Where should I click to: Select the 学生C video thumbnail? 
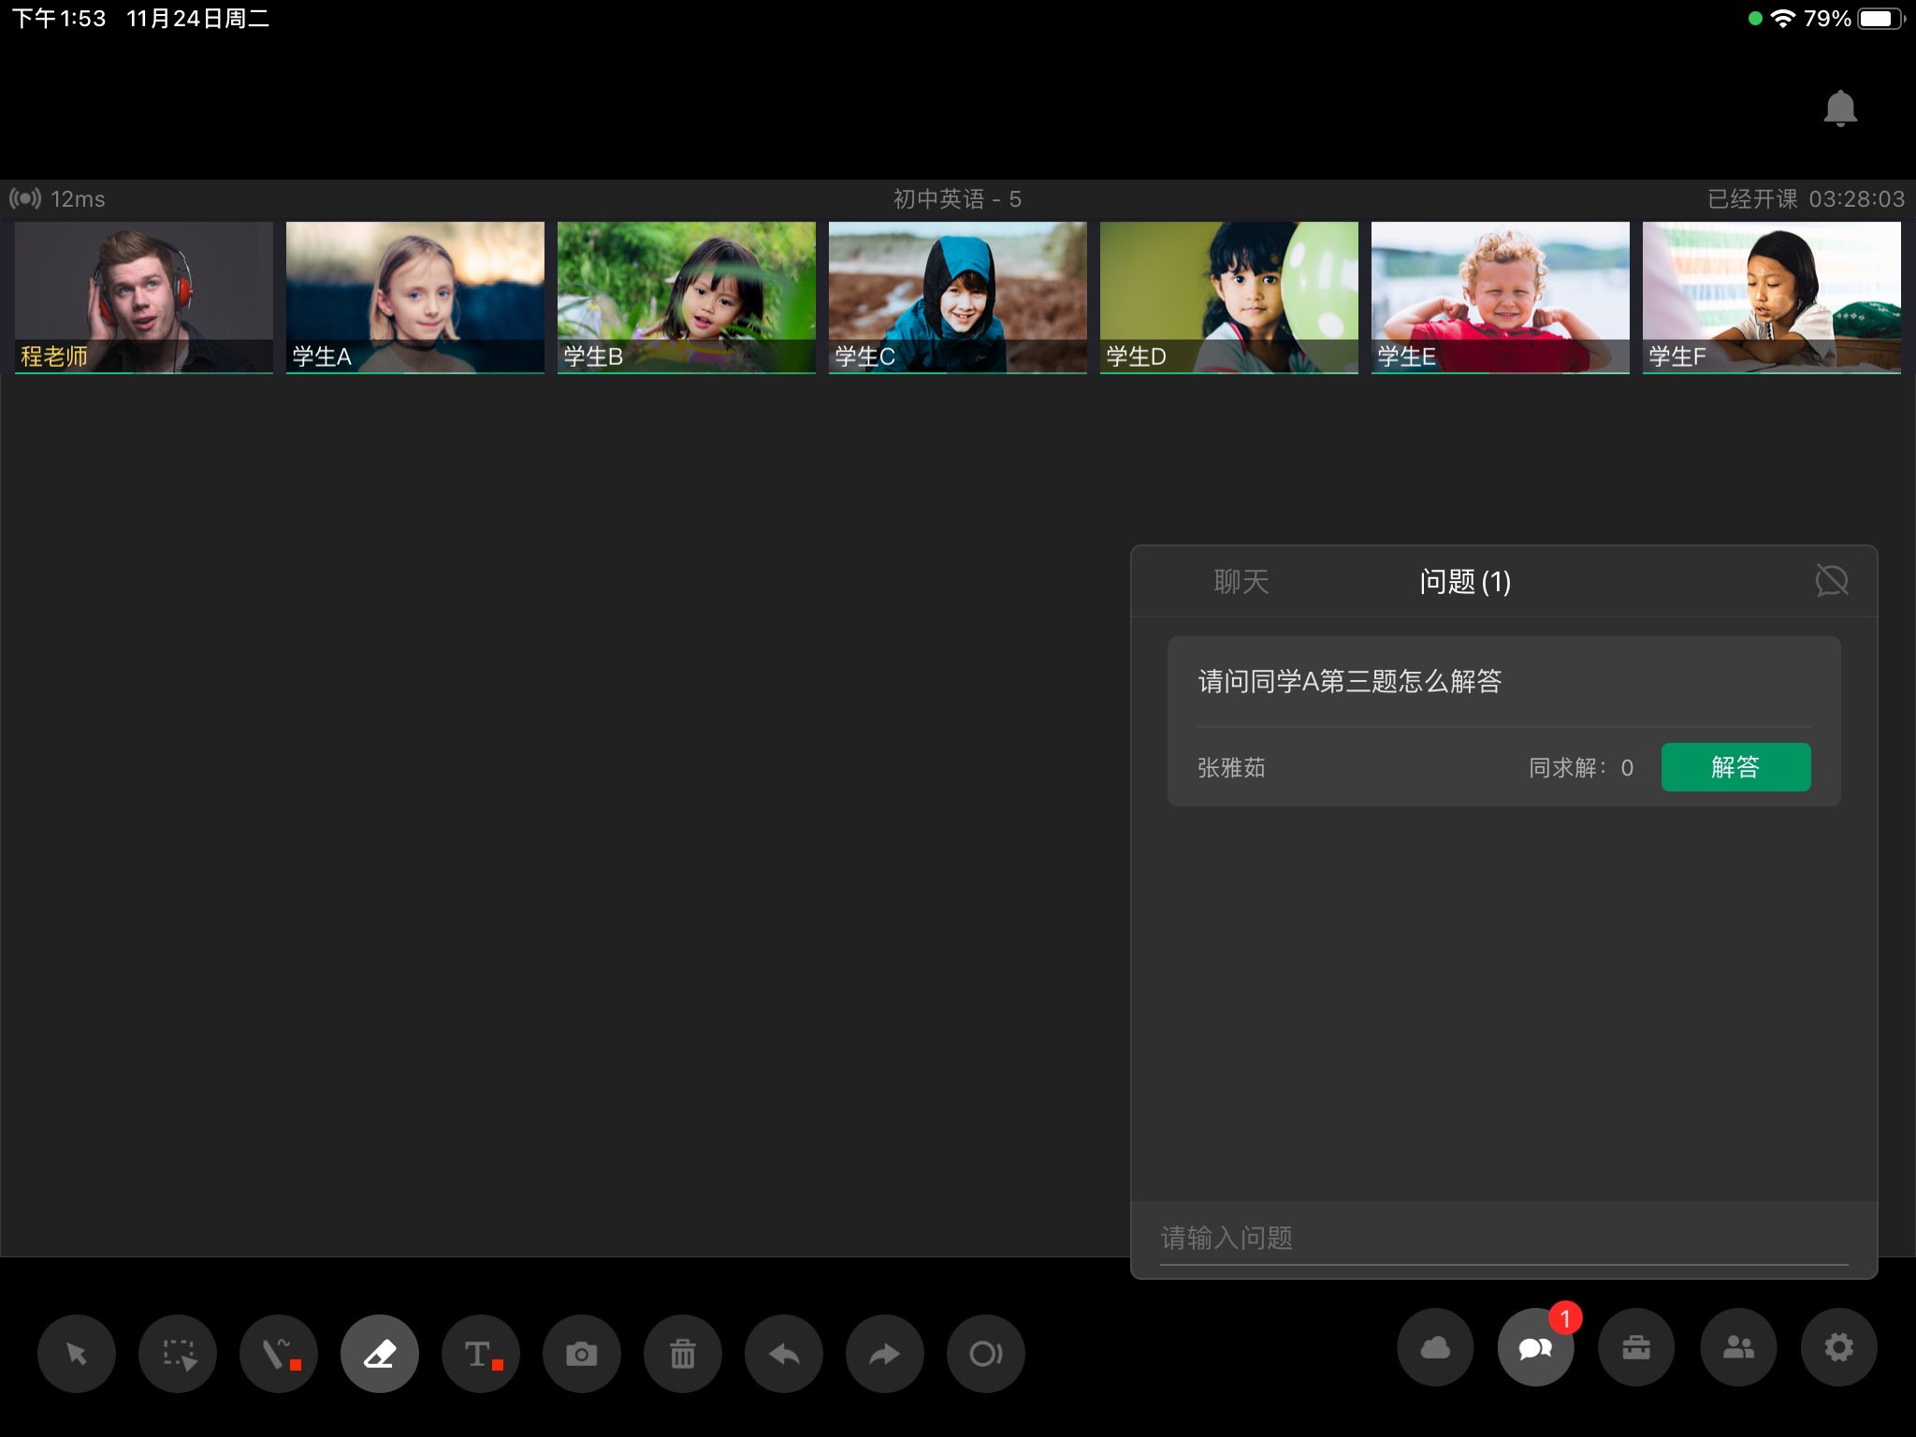[958, 298]
